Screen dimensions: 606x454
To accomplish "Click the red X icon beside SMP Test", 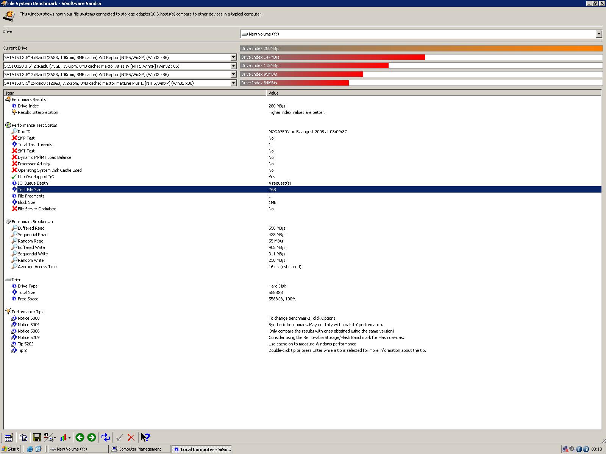I will point(14,138).
